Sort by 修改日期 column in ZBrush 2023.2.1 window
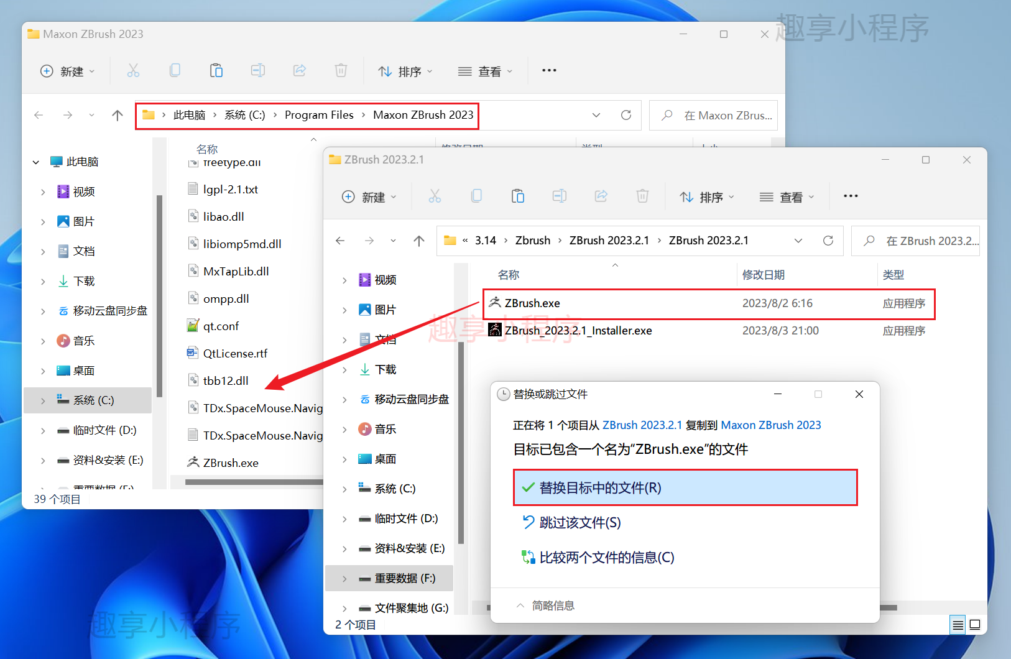Image resolution: width=1011 pixels, height=659 pixels. (x=764, y=275)
